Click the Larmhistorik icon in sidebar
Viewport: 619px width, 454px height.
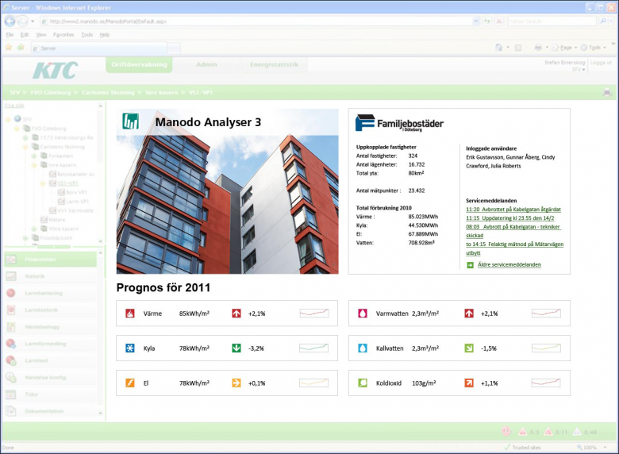click(x=11, y=310)
